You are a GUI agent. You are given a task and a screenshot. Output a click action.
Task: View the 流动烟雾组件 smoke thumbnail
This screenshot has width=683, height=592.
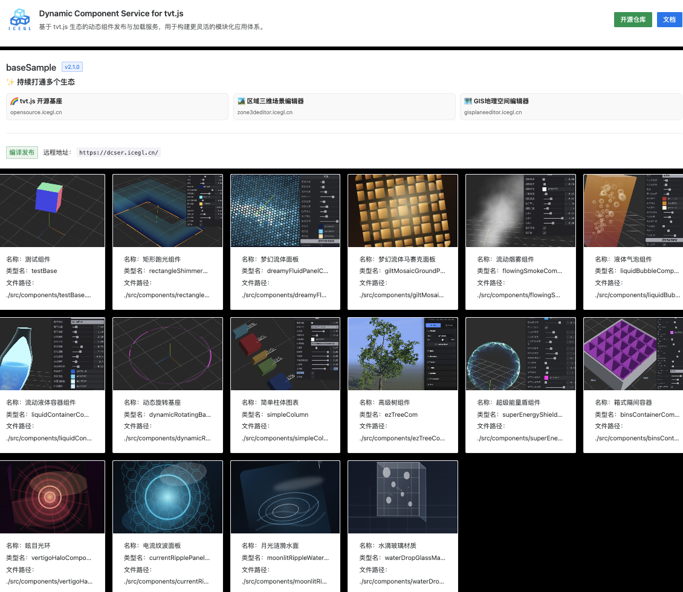click(520, 211)
